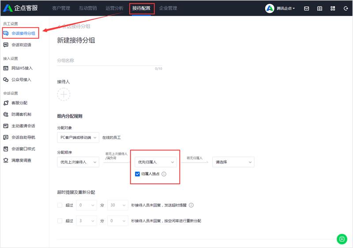Open the reassign seconds dropdown showing 0
Viewport: 353px width, 248px height.
(118, 221)
